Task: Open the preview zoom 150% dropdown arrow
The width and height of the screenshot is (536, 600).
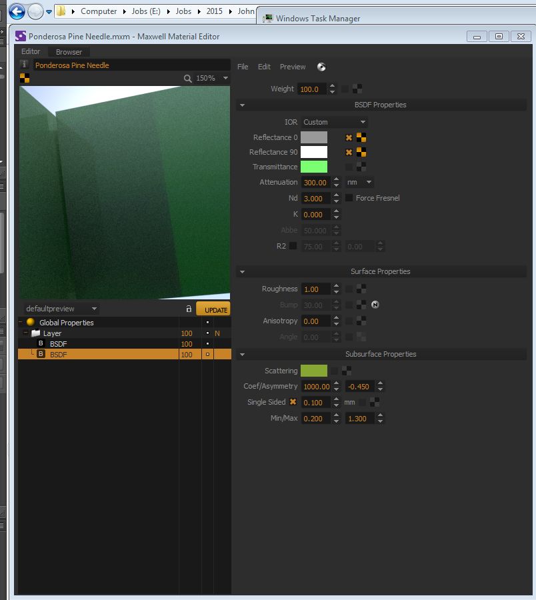Action: point(226,78)
